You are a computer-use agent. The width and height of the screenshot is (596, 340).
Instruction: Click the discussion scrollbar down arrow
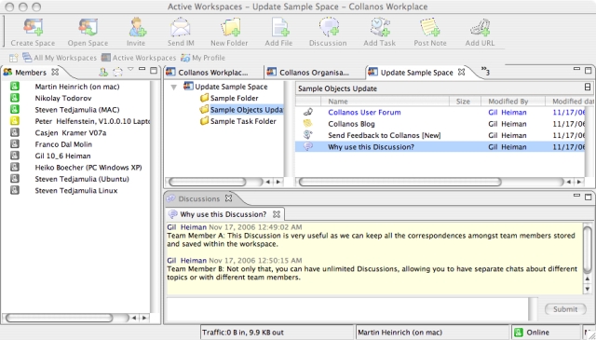[588, 289]
